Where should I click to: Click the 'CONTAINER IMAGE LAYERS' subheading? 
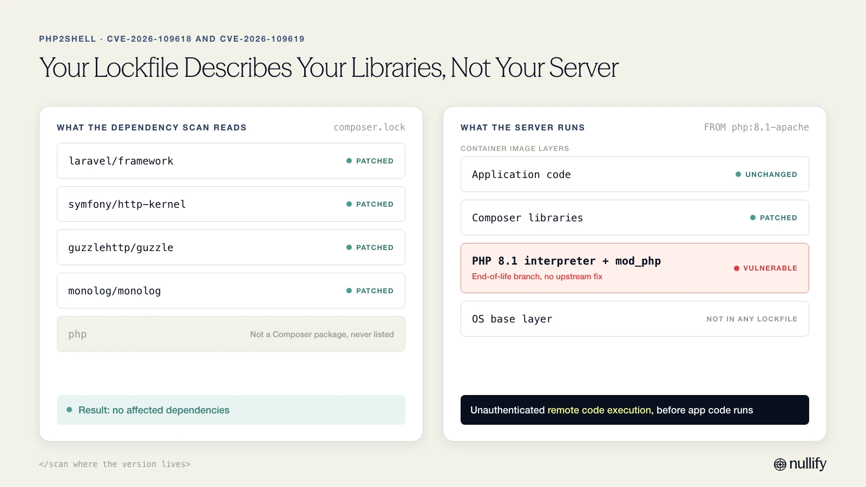tap(515, 148)
